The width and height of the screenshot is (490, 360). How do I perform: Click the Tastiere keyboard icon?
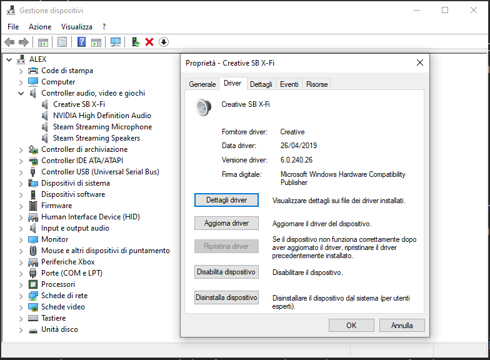pyautogui.click(x=33, y=318)
